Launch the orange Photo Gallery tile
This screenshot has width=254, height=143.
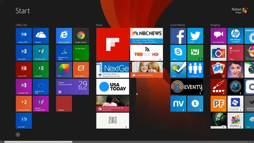pos(81,70)
